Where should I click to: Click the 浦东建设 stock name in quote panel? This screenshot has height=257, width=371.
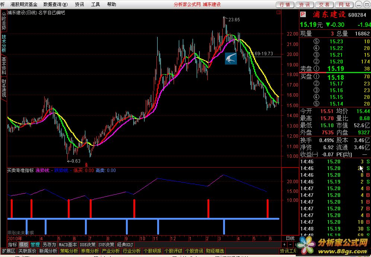pos(329,15)
